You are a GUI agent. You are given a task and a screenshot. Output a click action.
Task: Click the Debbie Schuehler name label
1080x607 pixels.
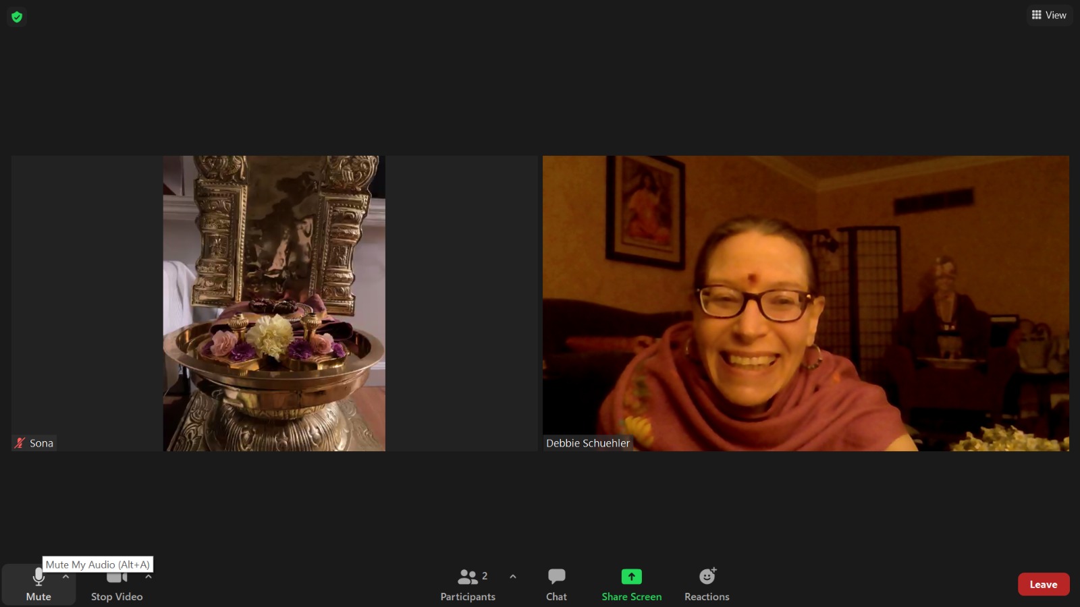587,443
